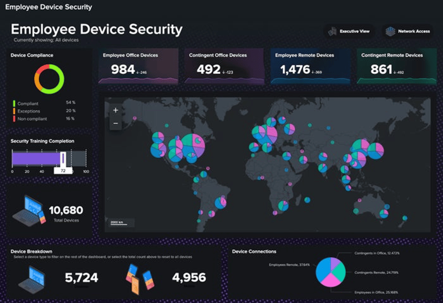Click the zoom-in plus icon on the map
This screenshot has width=443, height=303.
pyautogui.click(x=115, y=110)
